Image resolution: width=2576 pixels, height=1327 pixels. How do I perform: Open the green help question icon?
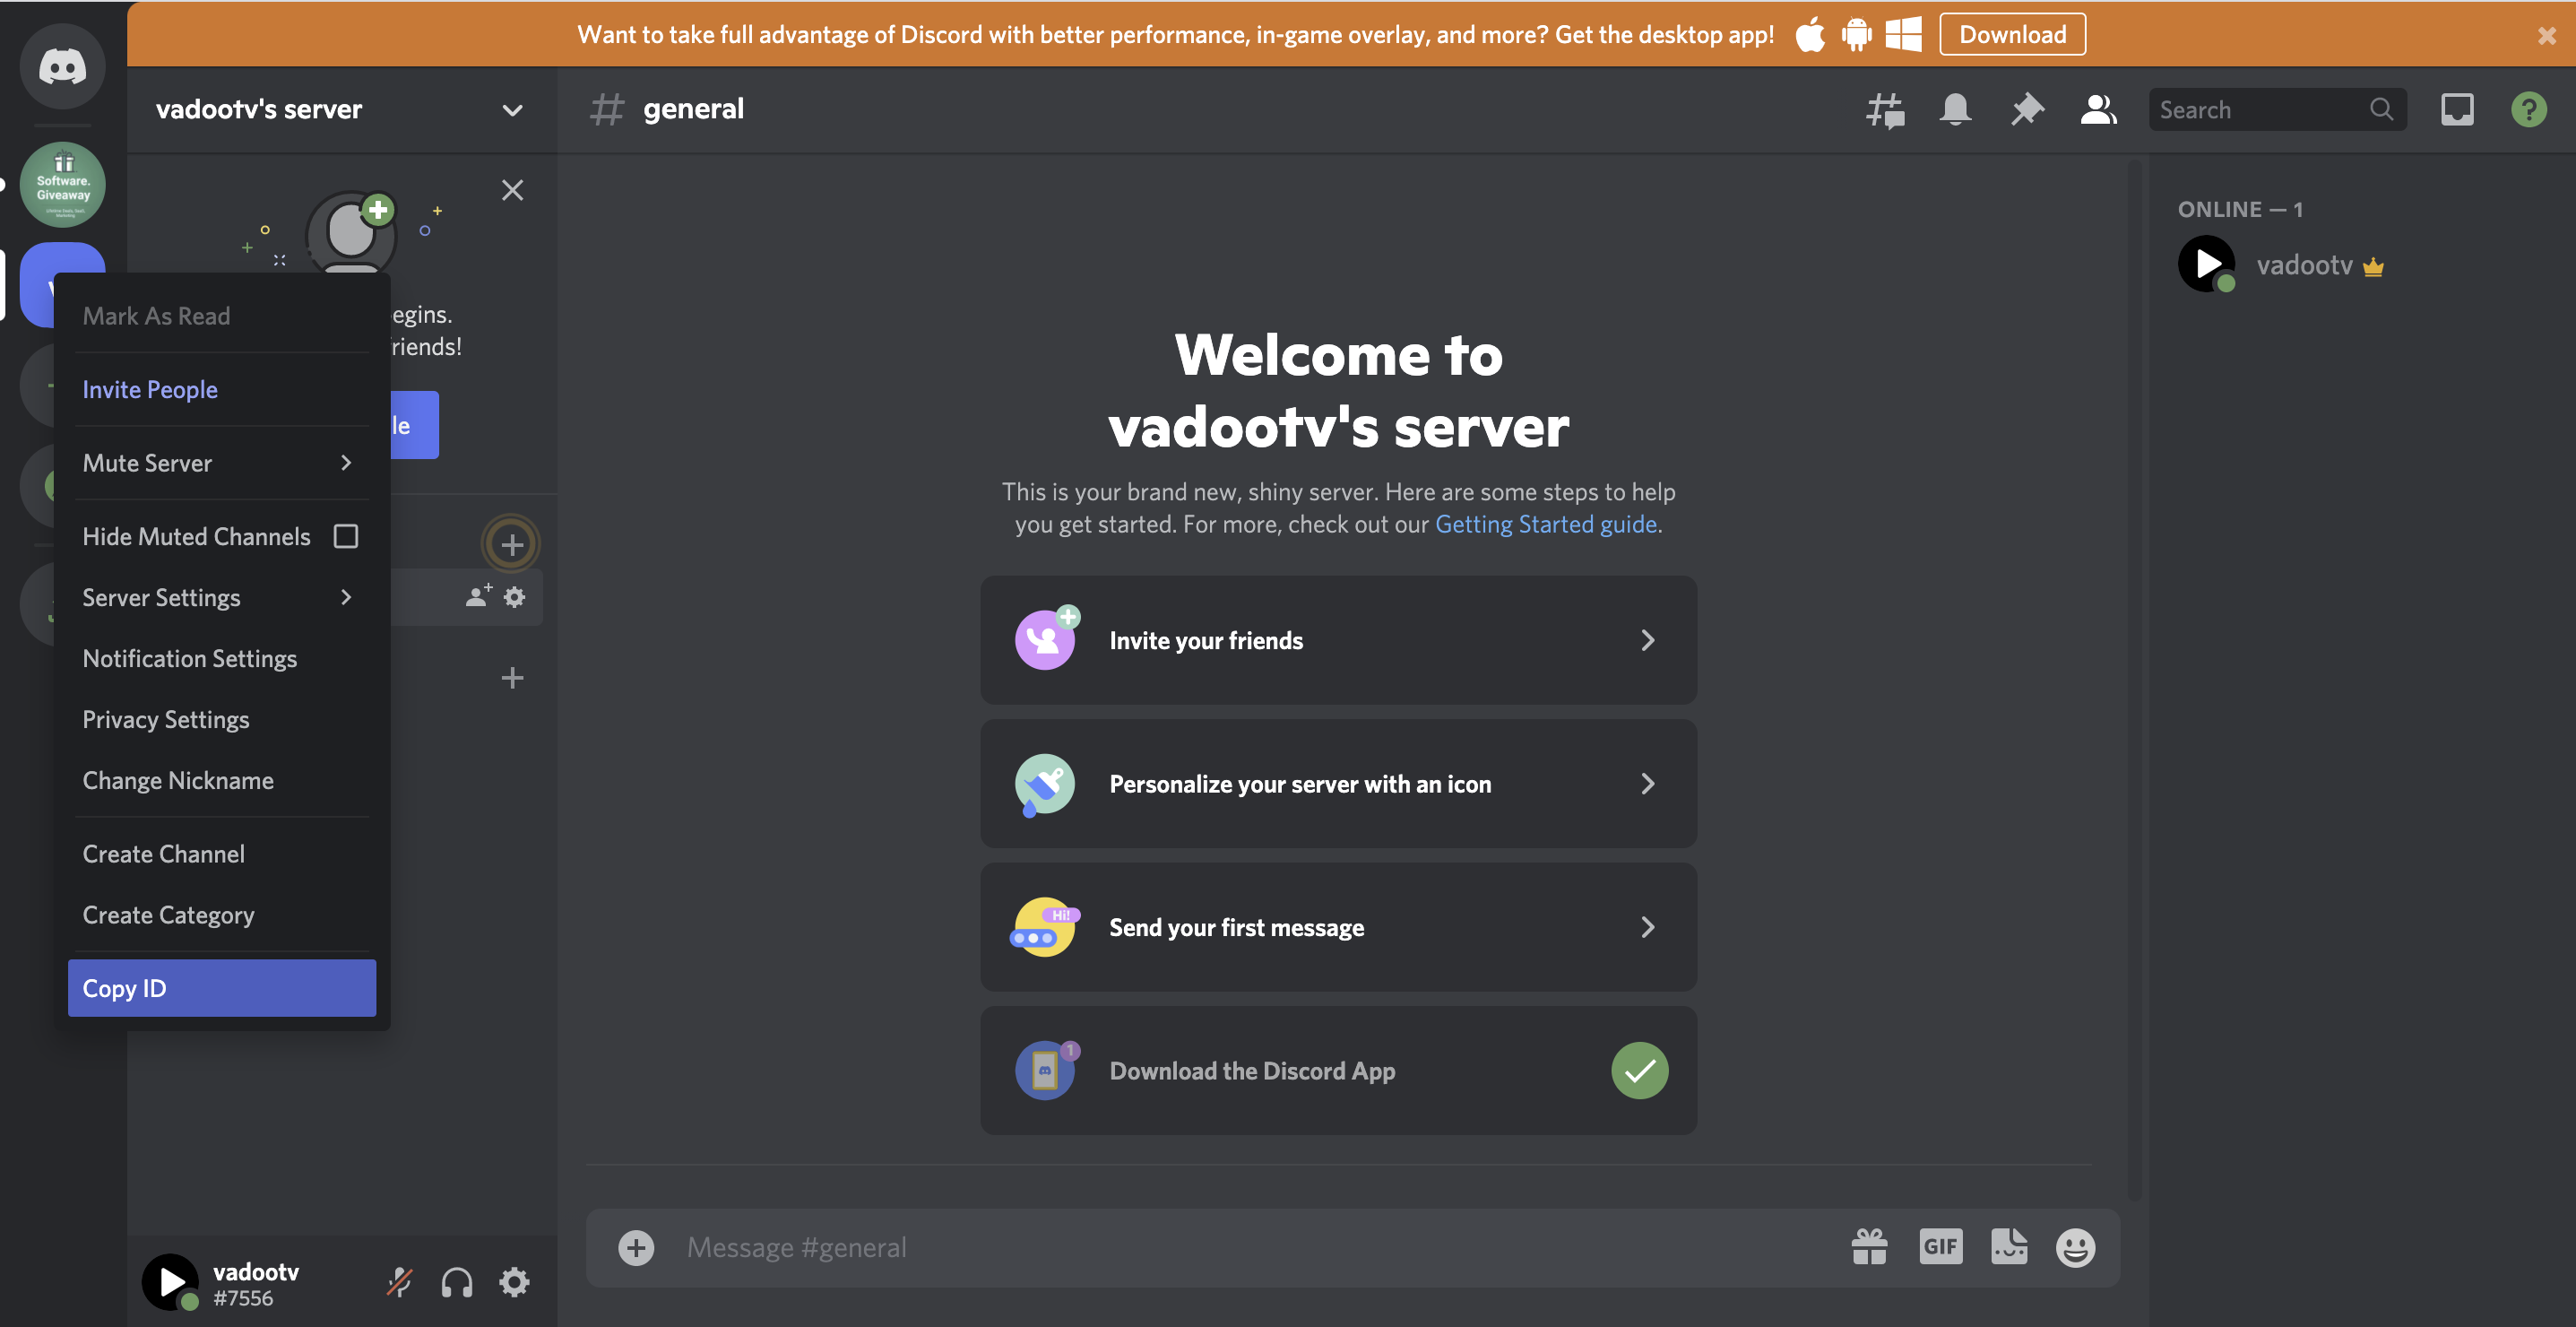(x=2528, y=109)
